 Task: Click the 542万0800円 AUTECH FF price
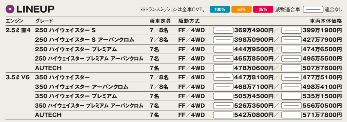click(254, 115)
